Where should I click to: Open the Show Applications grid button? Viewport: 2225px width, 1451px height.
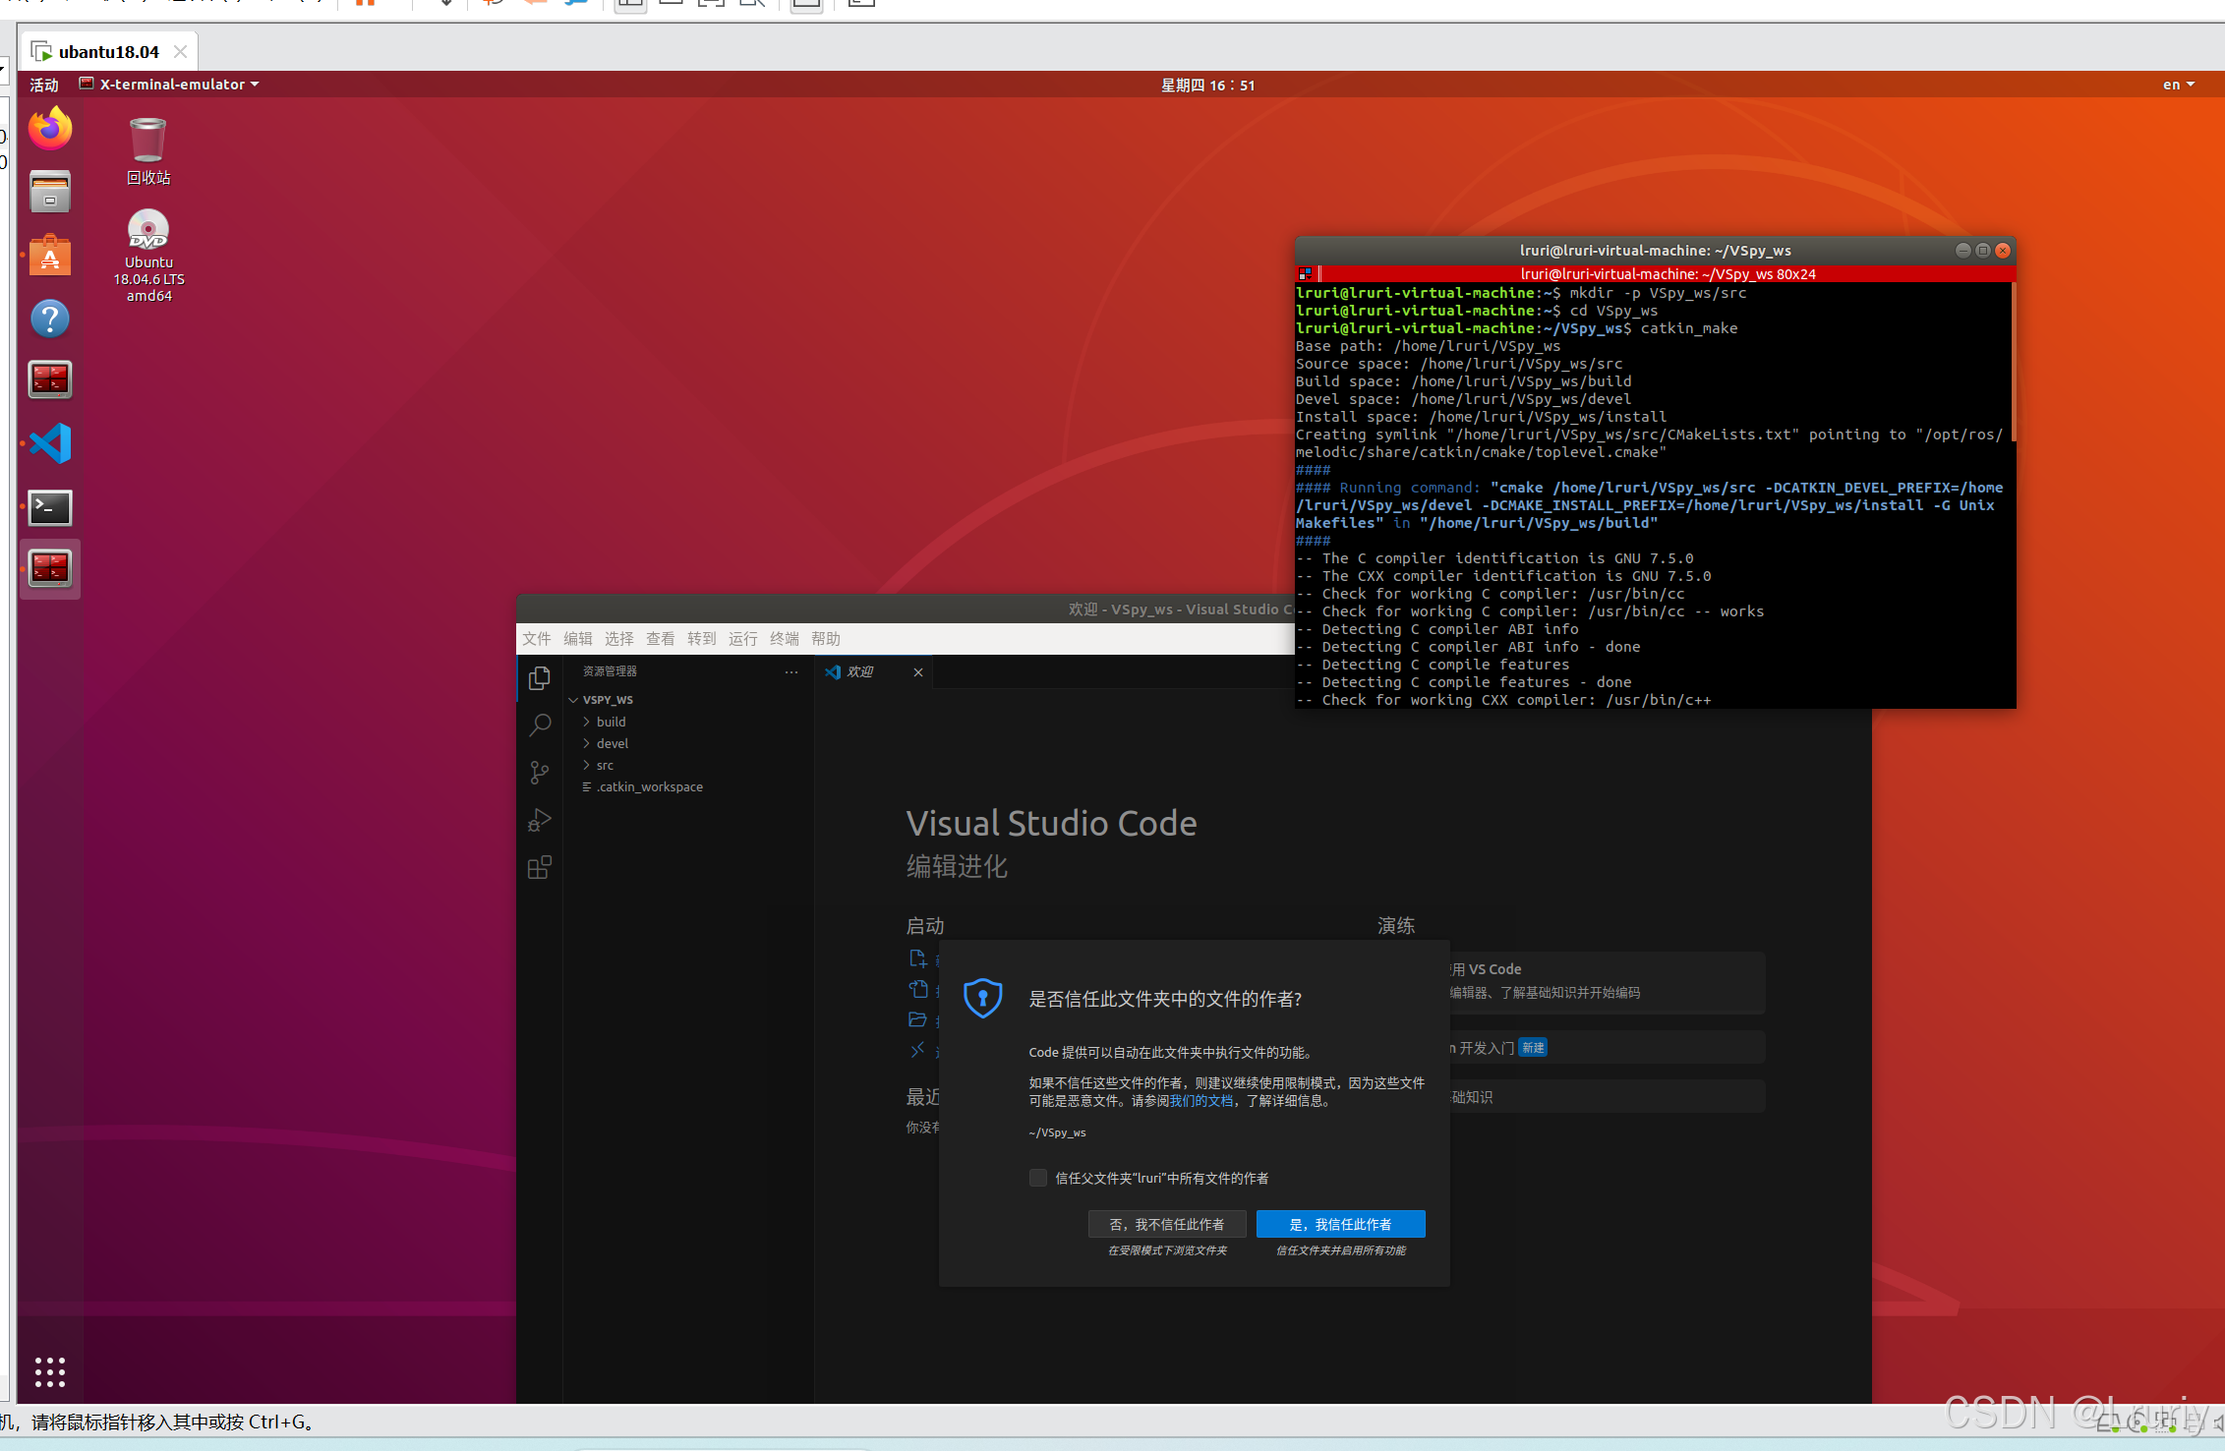(x=49, y=1372)
